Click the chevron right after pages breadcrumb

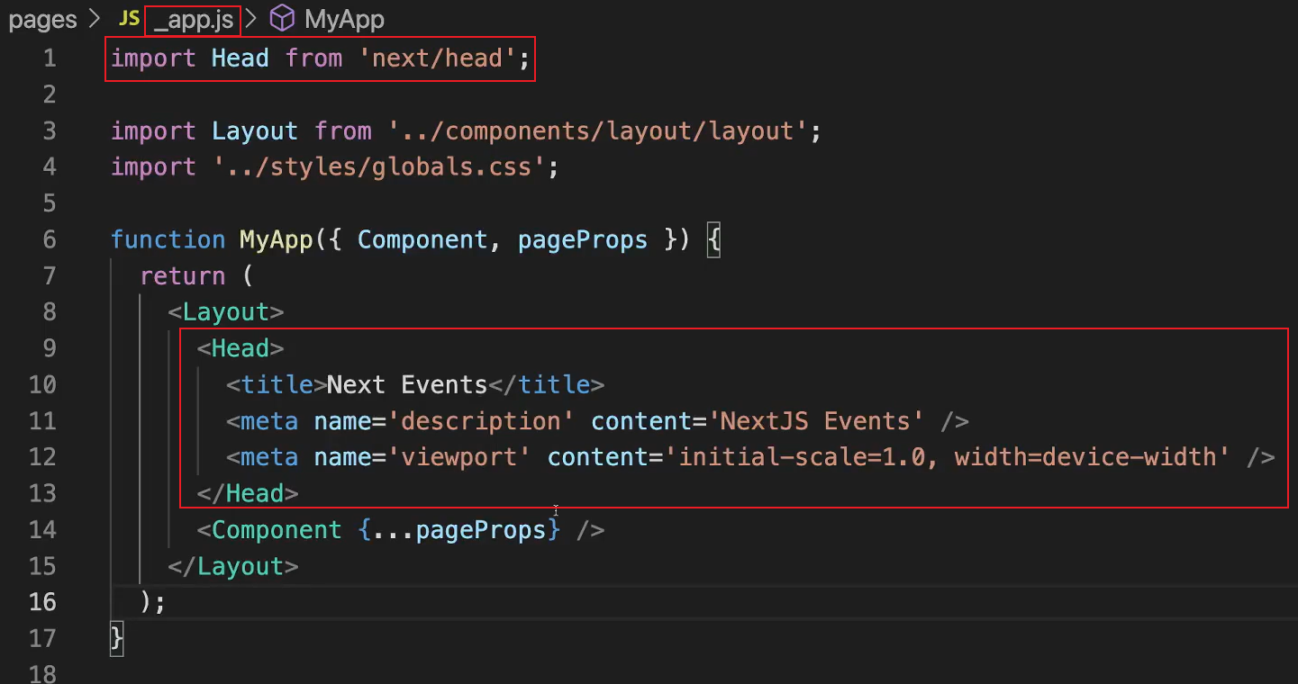95,19
